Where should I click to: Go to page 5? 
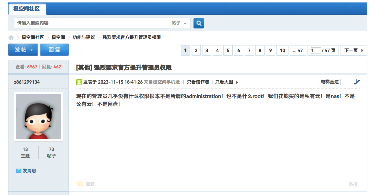click(x=228, y=50)
